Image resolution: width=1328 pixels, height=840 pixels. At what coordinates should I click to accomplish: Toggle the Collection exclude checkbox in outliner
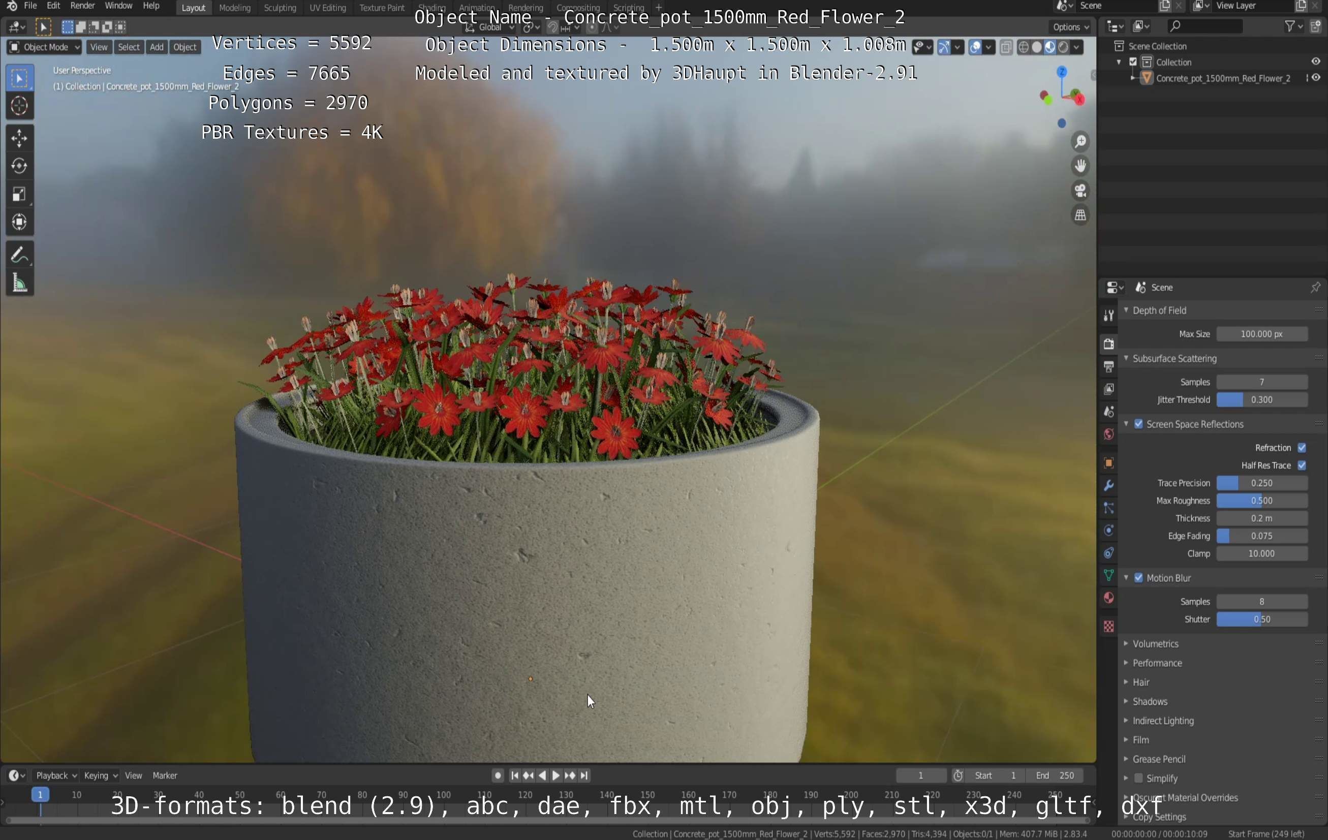point(1133,63)
